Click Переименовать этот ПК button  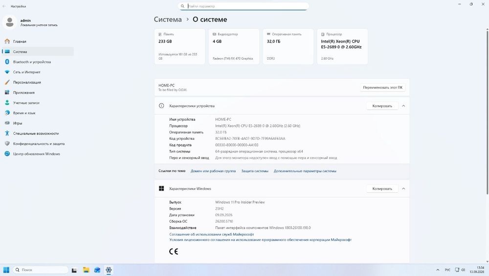382,87
